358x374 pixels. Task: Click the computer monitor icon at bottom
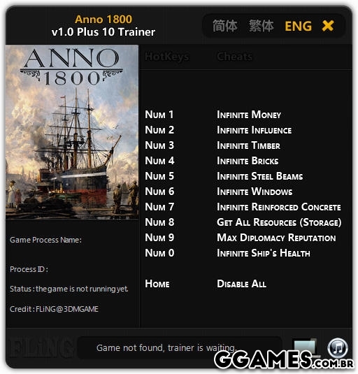click(306, 347)
